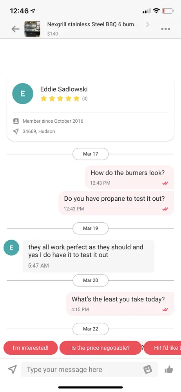181x392 pixels.
Task: Open Eddie Sadlowski's five-star ratings
Action: pos(60,99)
